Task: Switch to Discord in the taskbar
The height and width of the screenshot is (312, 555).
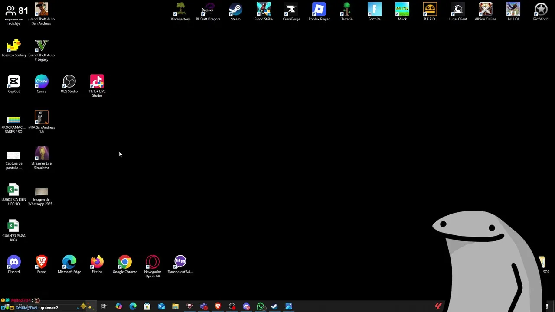Action: pos(246,307)
